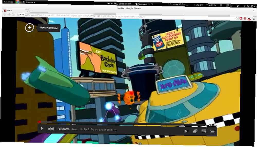
Task: Click the round red extension icon beside the menu
Action: [245, 19]
